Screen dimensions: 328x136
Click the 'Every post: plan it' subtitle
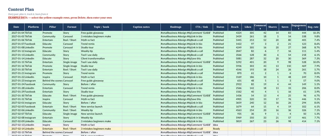[28, 14]
